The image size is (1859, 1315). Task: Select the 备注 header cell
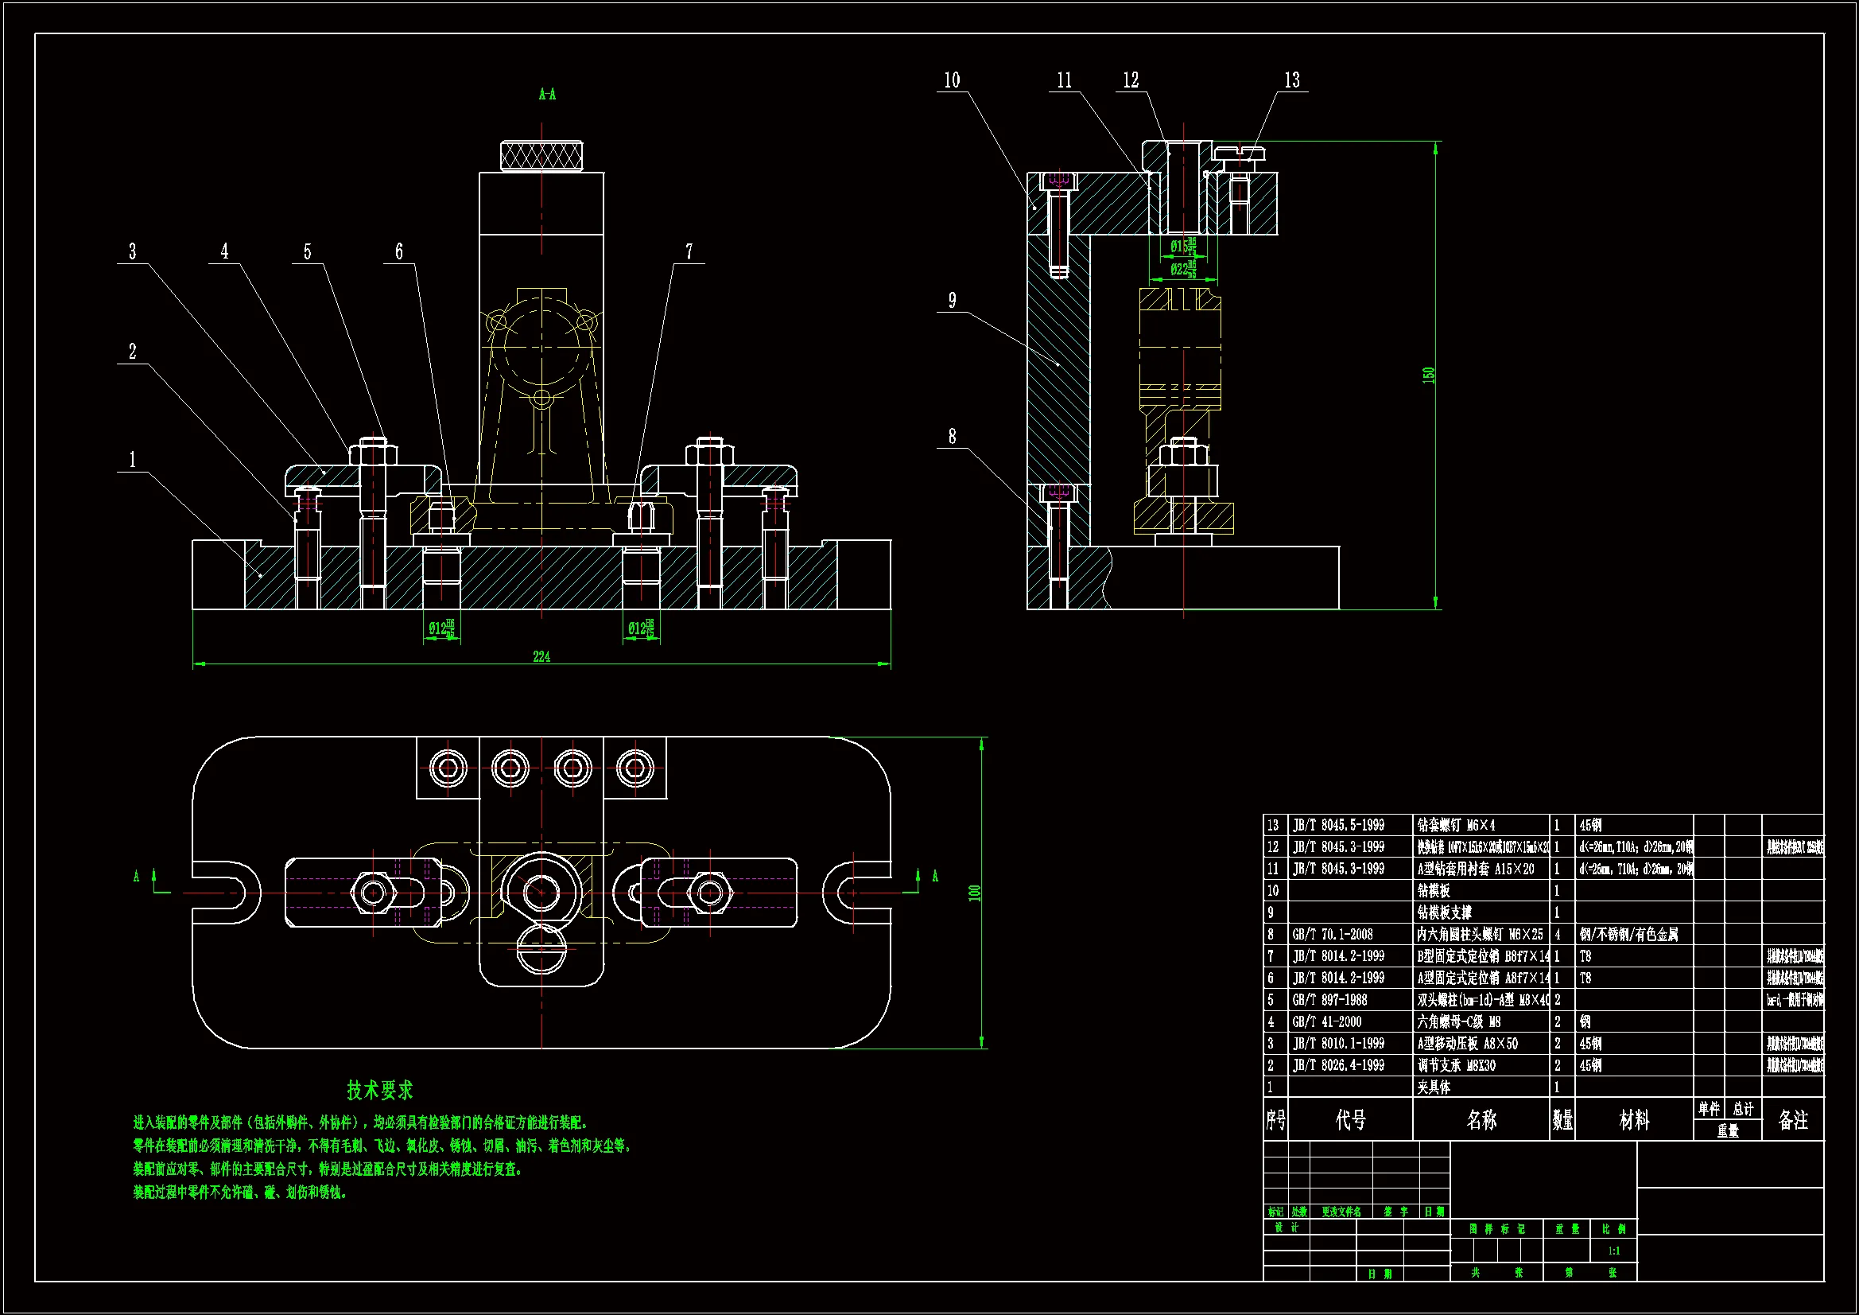[1792, 1120]
